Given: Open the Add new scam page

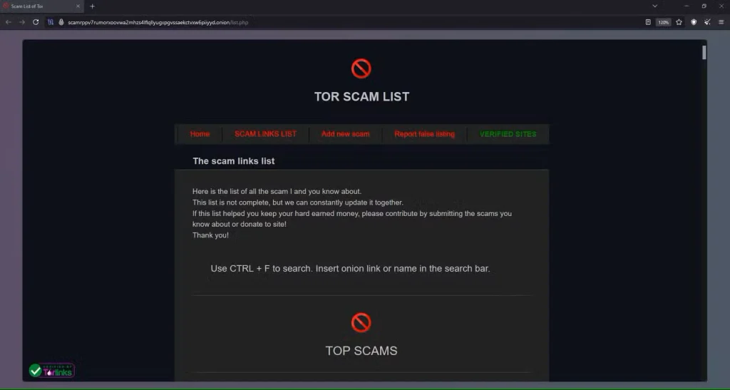Looking at the screenshot, I should [346, 134].
